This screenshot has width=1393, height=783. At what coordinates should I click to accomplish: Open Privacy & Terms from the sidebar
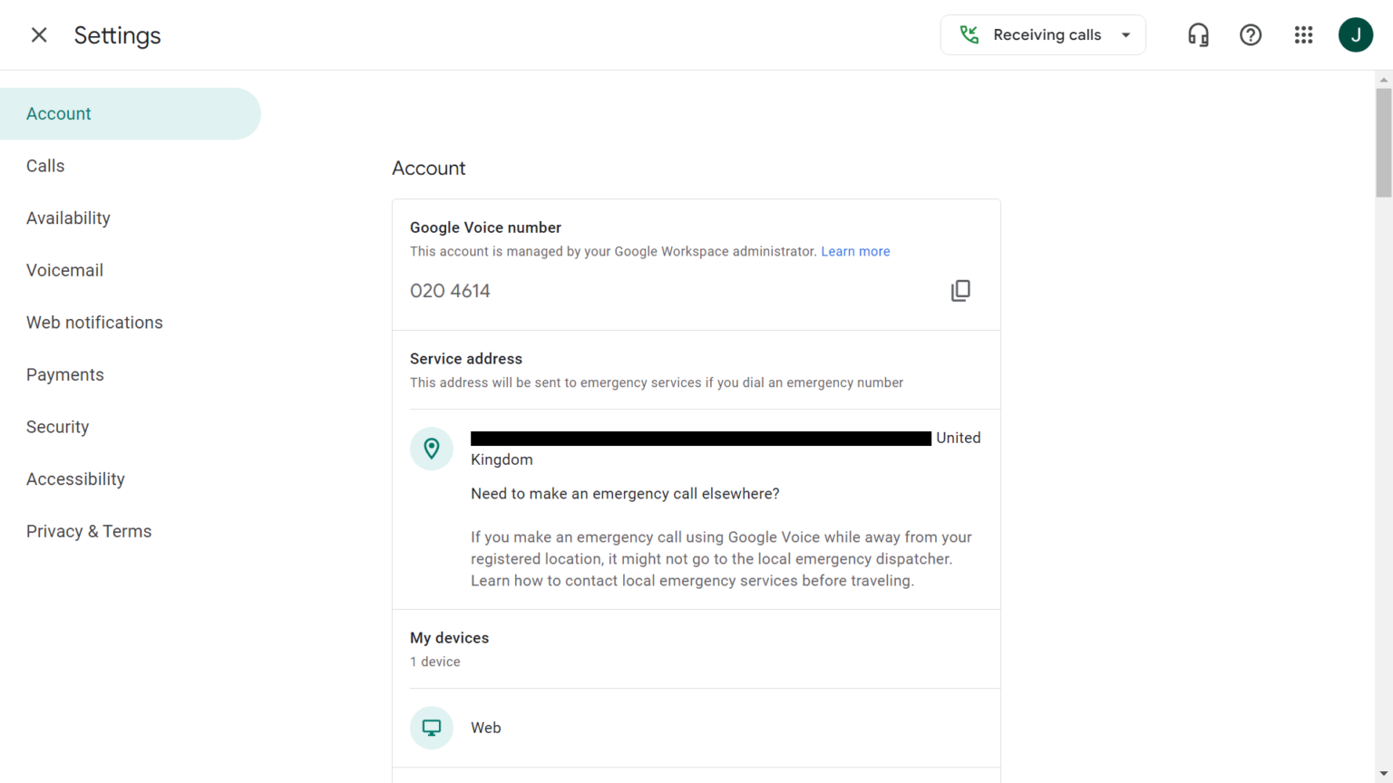pyautogui.click(x=89, y=531)
